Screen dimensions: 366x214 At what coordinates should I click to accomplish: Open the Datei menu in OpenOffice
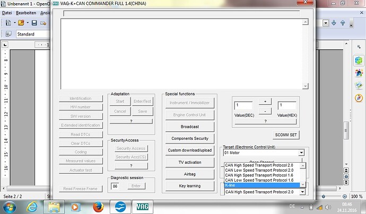pyautogui.click(x=7, y=13)
